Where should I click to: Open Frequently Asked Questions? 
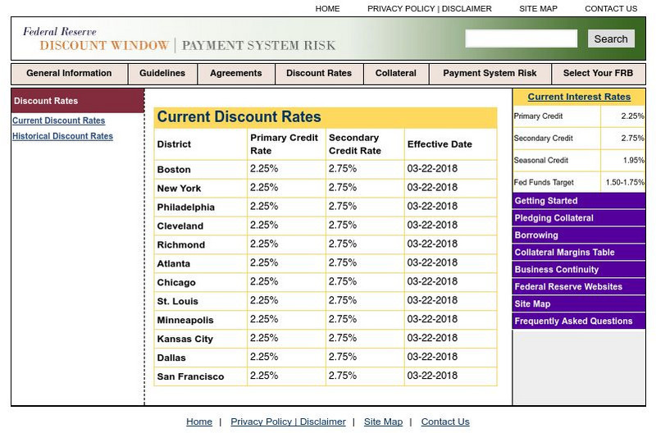click(x=579, y=321)
